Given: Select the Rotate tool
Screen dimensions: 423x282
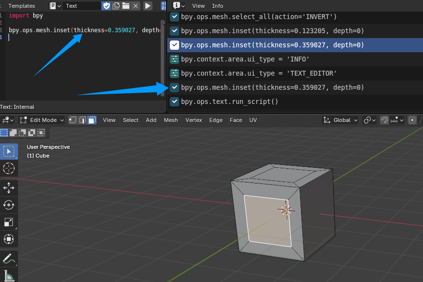Looking at the screenshot, I should (9, 205).
